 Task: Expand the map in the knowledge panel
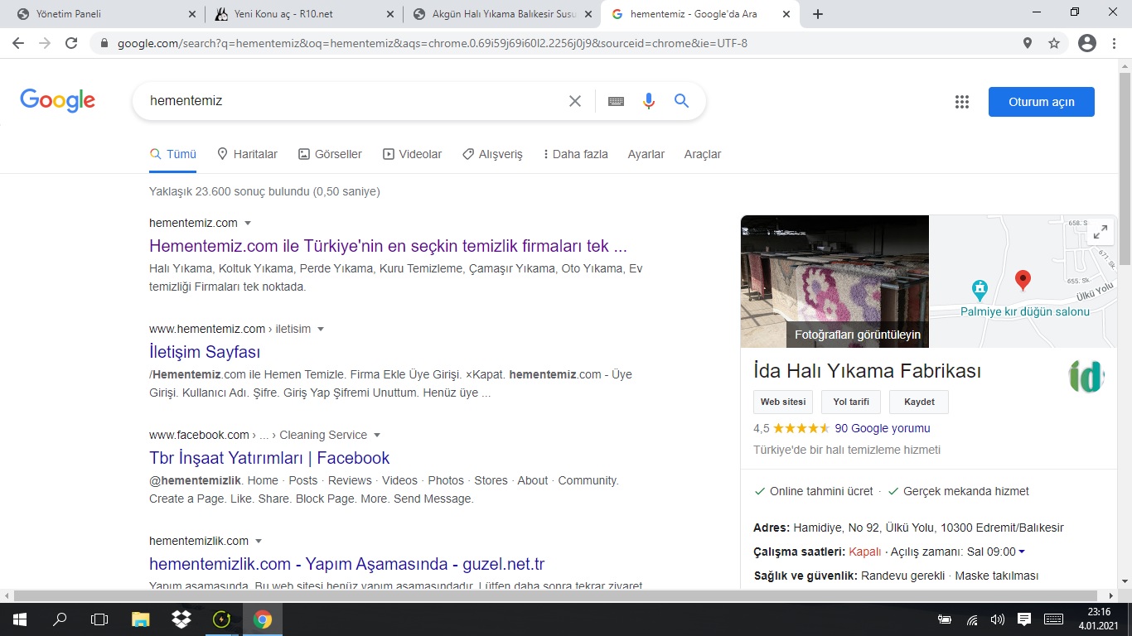click(1101, 232)
